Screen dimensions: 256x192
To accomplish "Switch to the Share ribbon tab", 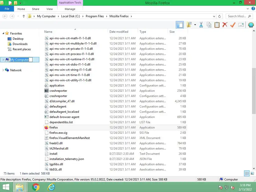I will (x=35, y=9).
